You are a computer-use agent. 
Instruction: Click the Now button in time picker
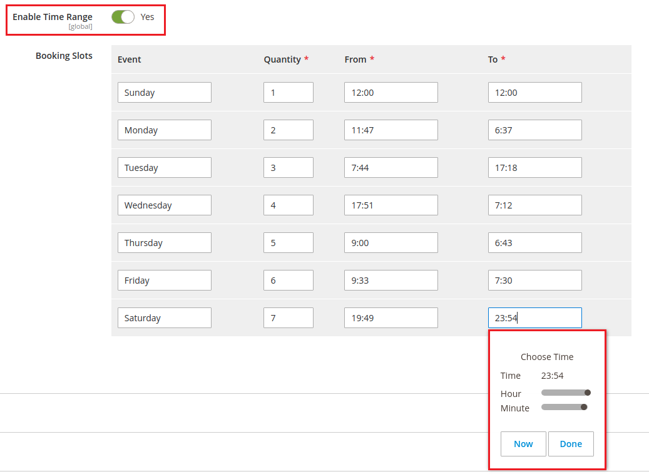click(523, 444)
